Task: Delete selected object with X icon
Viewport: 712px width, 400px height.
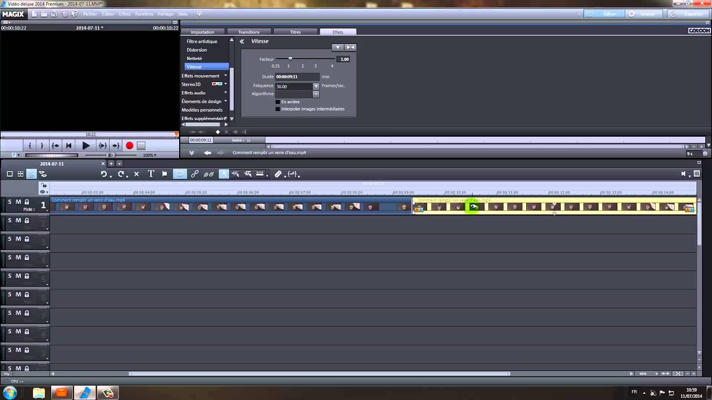Action: coord(136,174)
